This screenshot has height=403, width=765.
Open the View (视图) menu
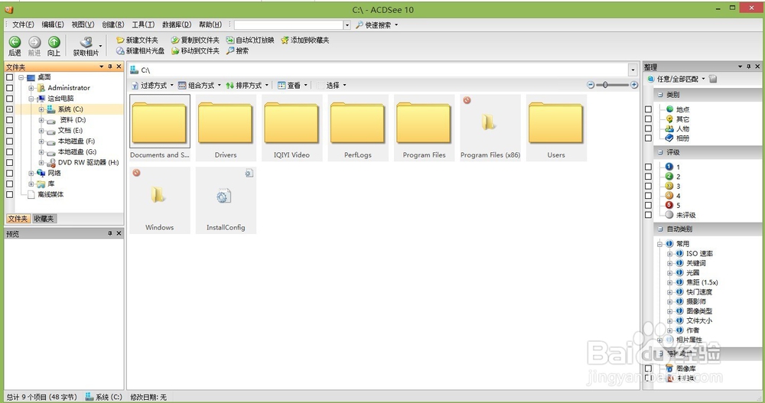pos(83,24)
